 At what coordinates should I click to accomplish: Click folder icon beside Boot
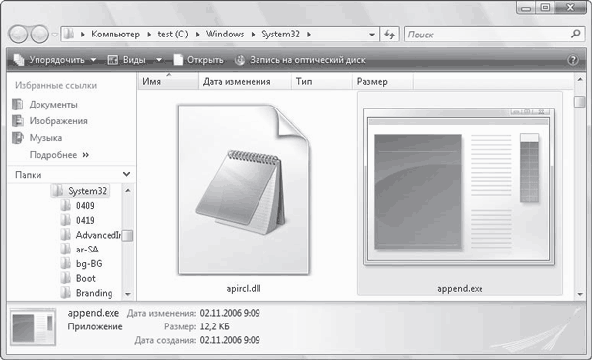(66, 278)
